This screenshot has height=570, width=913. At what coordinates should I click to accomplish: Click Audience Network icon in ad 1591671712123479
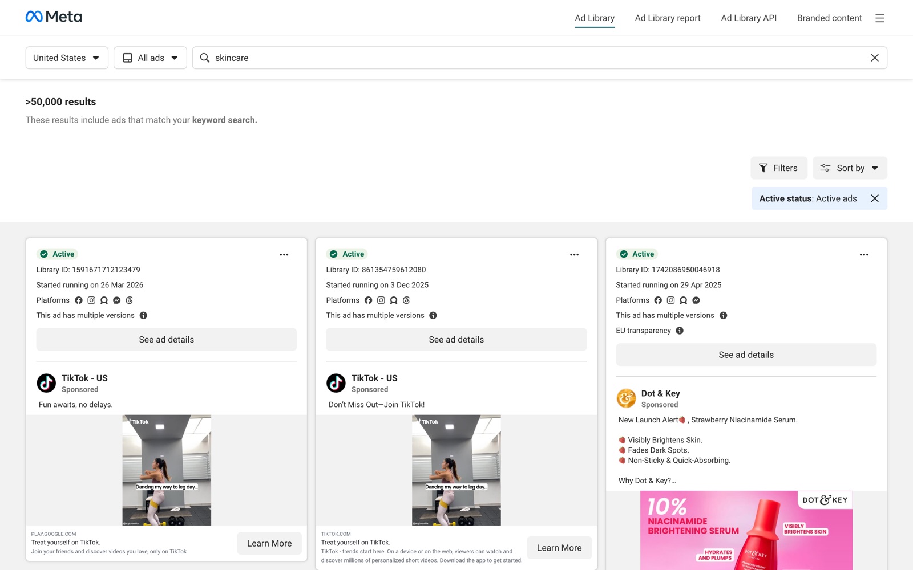pos(104,300)
